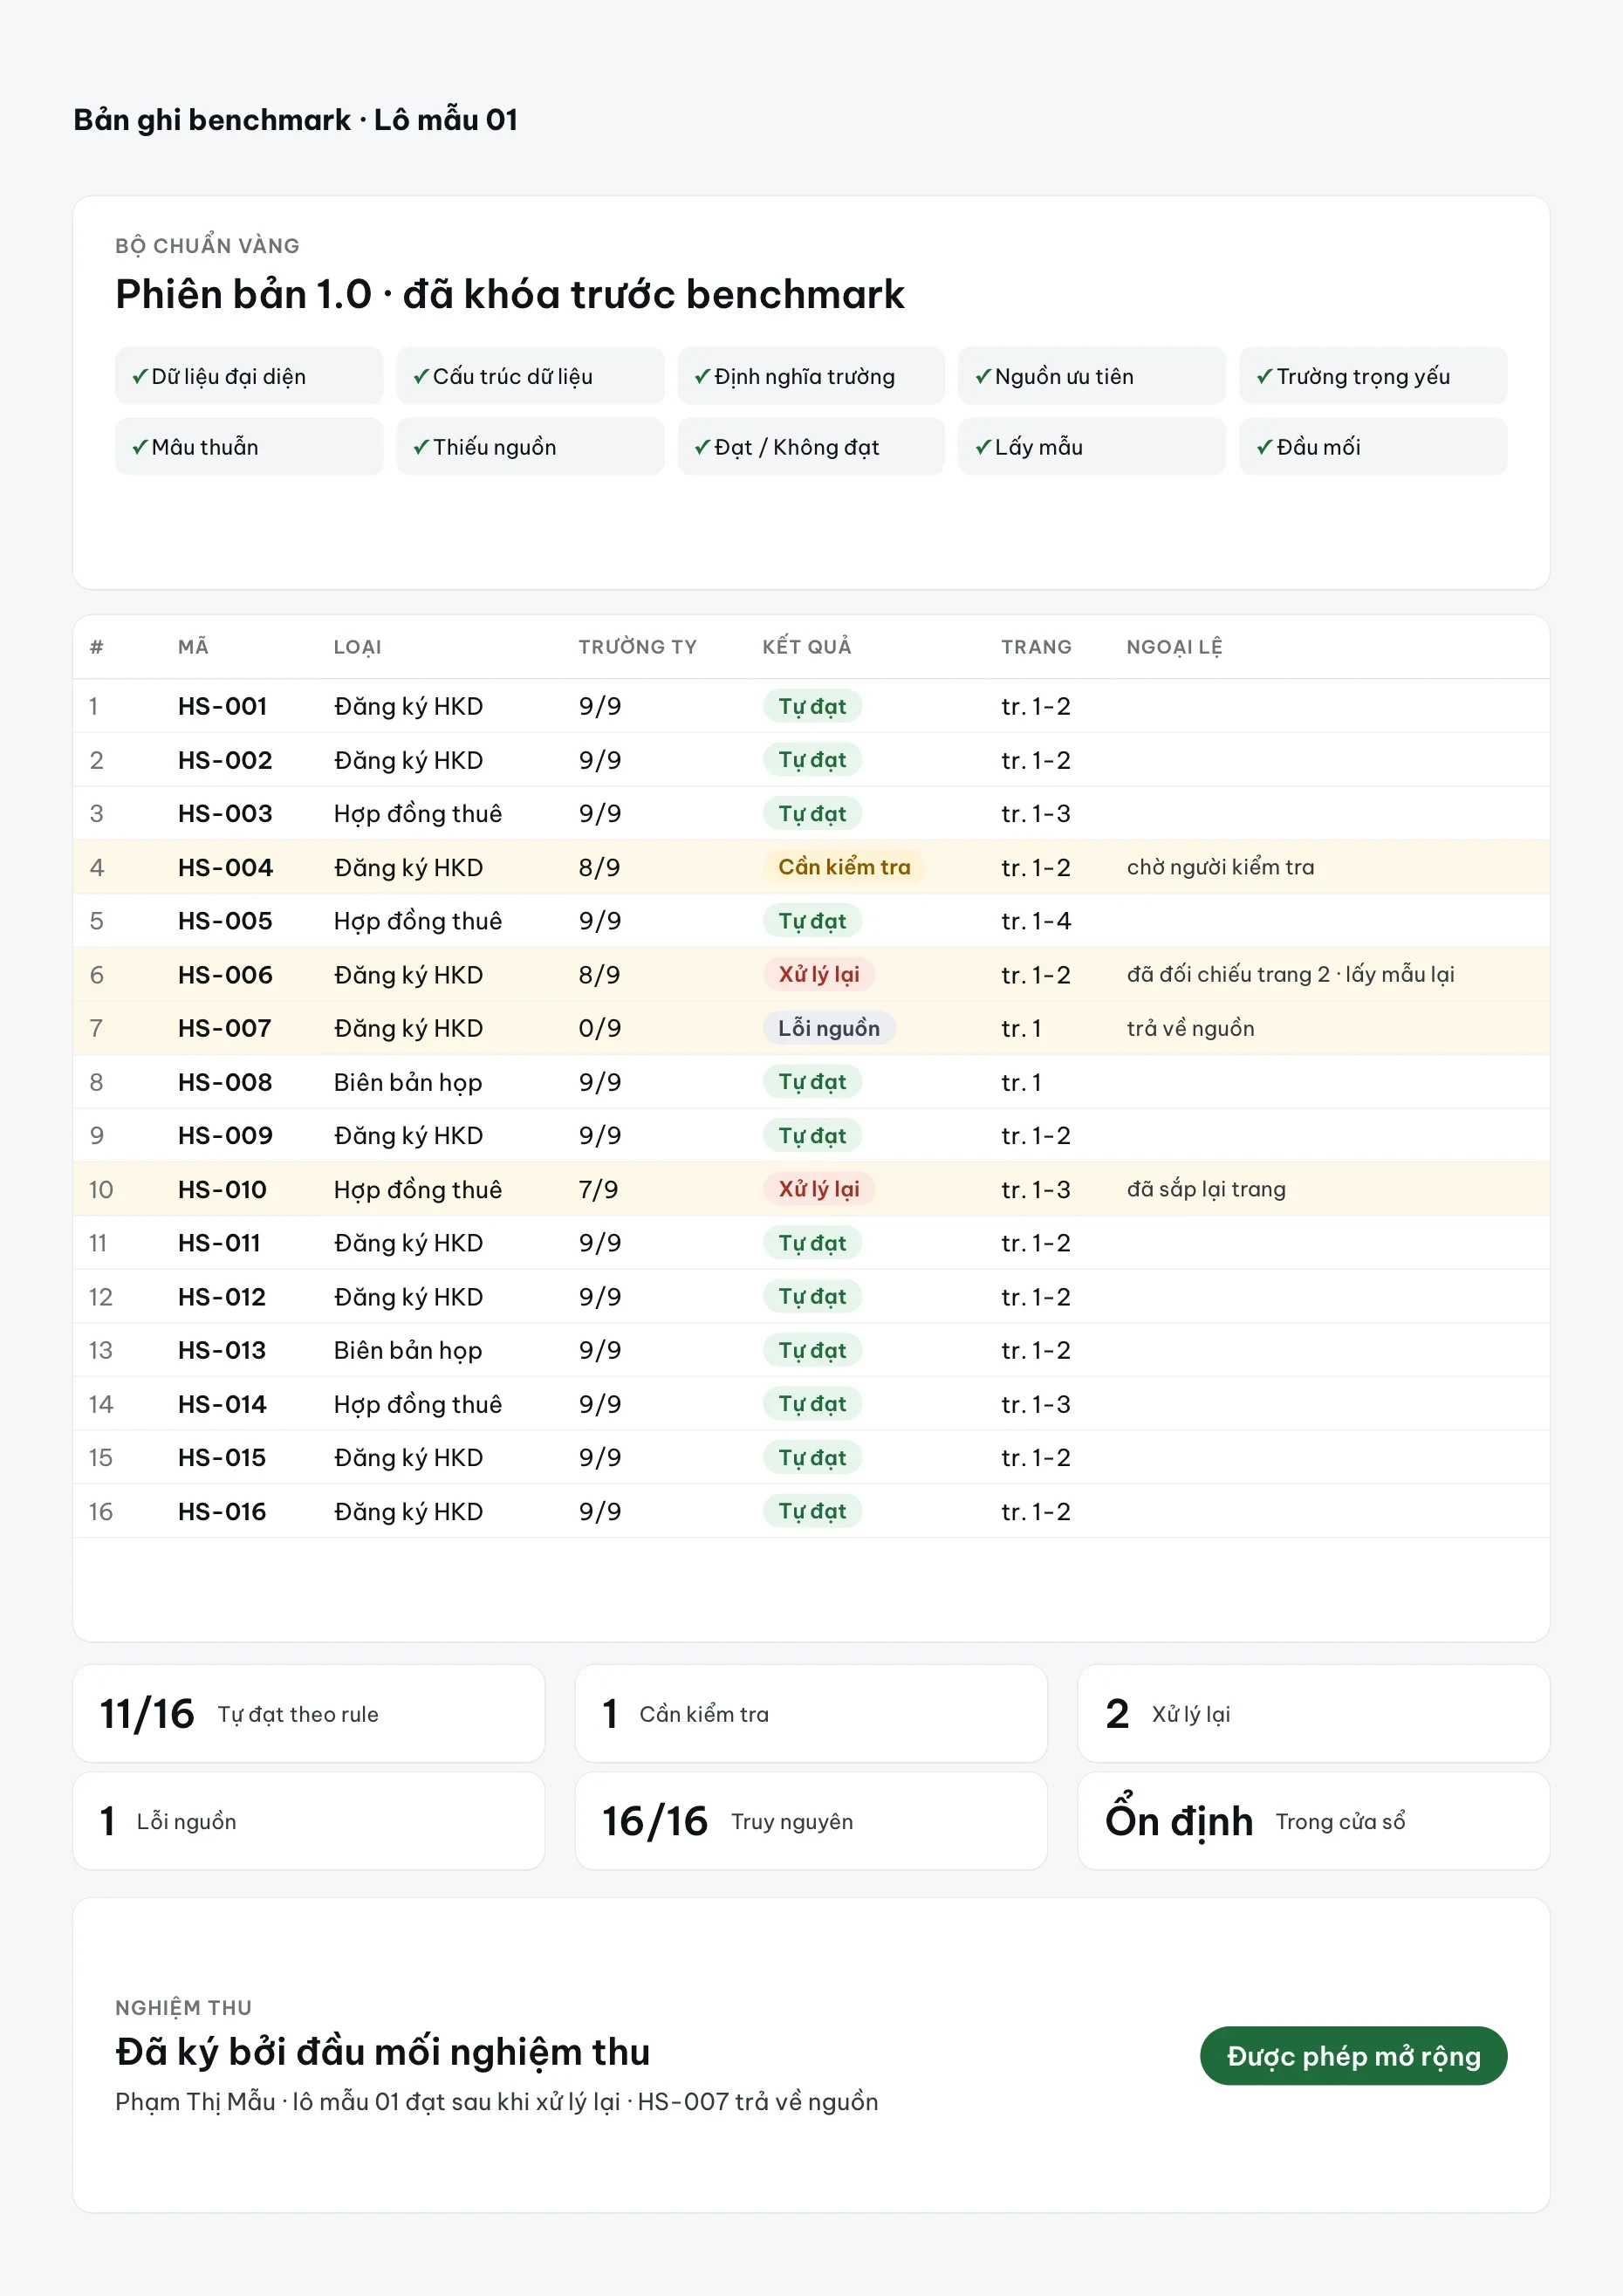
Task: Click 'Biên bản họp' type in row HS-013
Action: (x=408, y=1350)
